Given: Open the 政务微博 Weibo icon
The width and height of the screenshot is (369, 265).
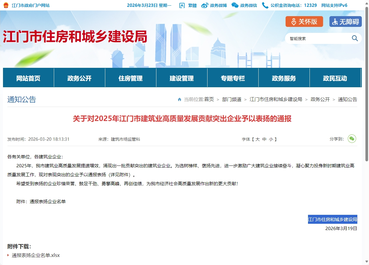Looking at the screenshot, I should tap(205, 5).
